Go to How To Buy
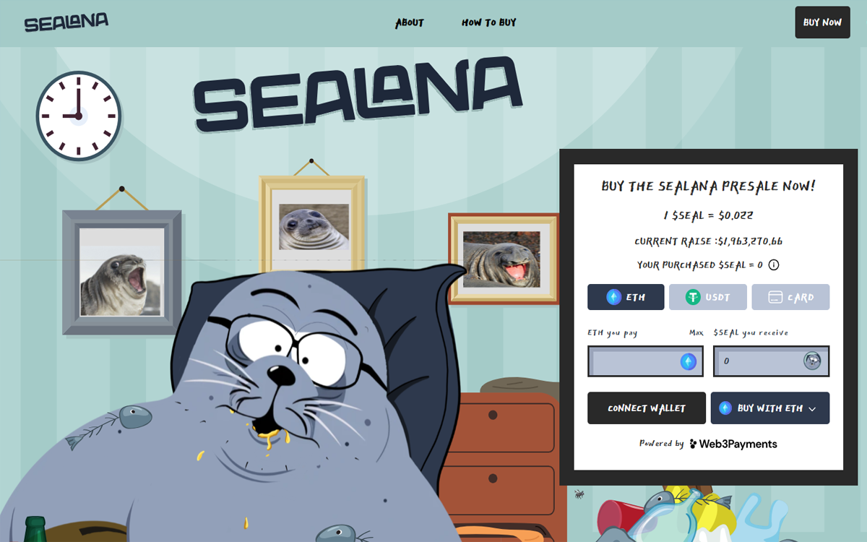This screenshot has height=542, width=867. click(x=489, y=22)
